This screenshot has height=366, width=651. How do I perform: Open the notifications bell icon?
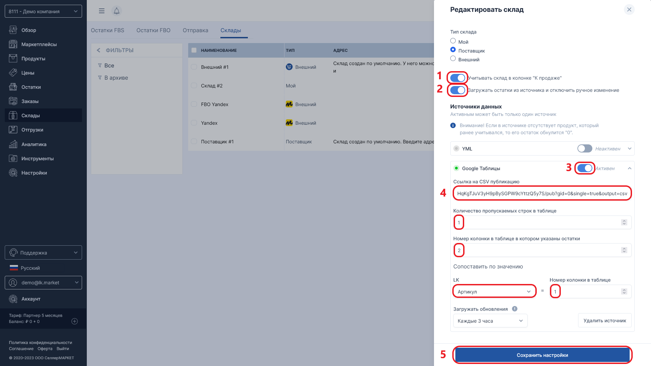(x=117, y=11)
